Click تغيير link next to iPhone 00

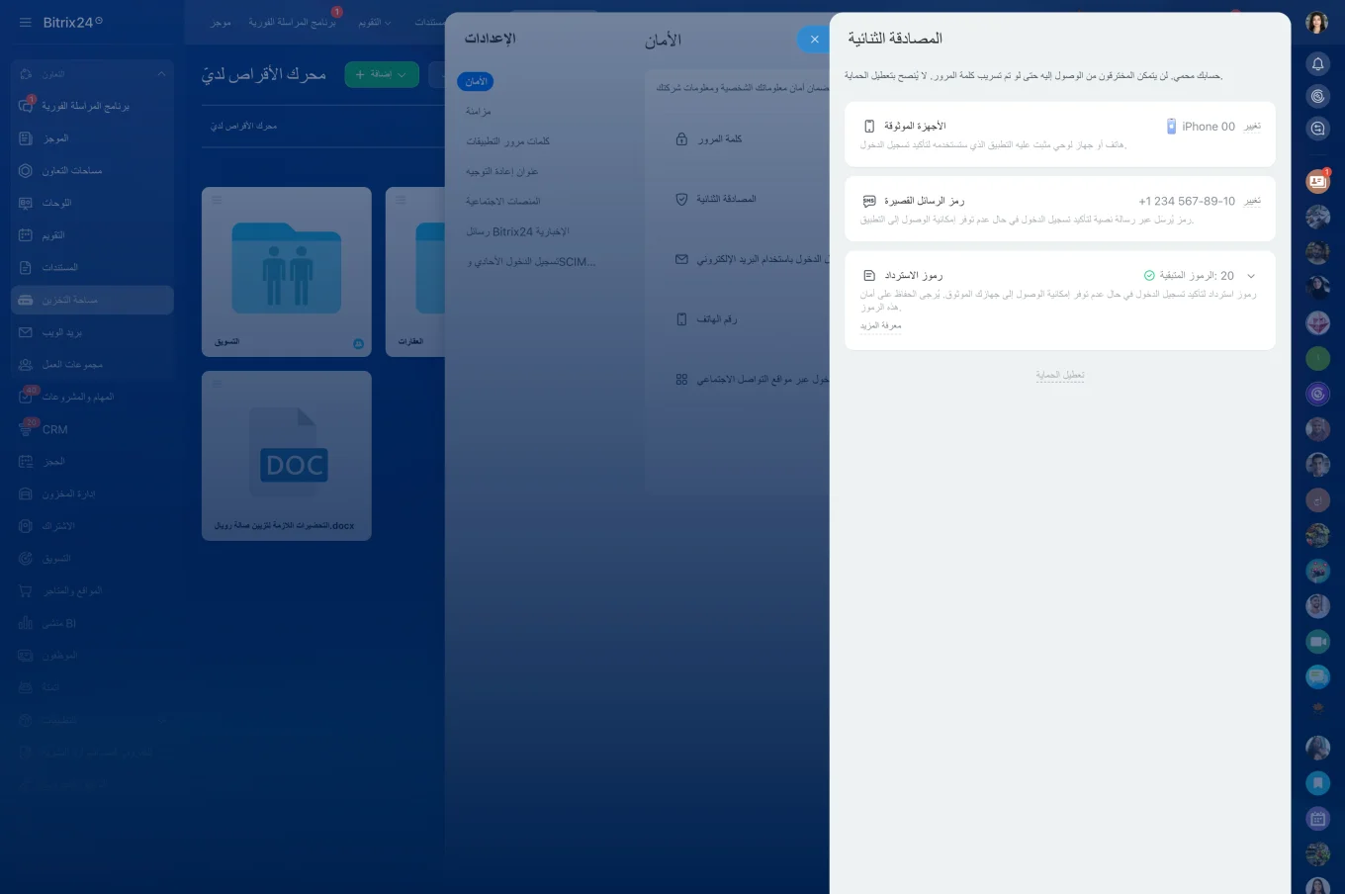point(1252,127)
